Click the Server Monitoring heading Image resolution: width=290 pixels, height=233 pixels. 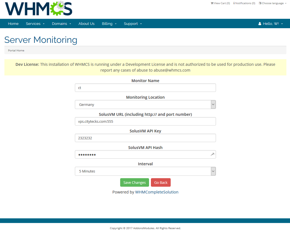coord(41,40)
